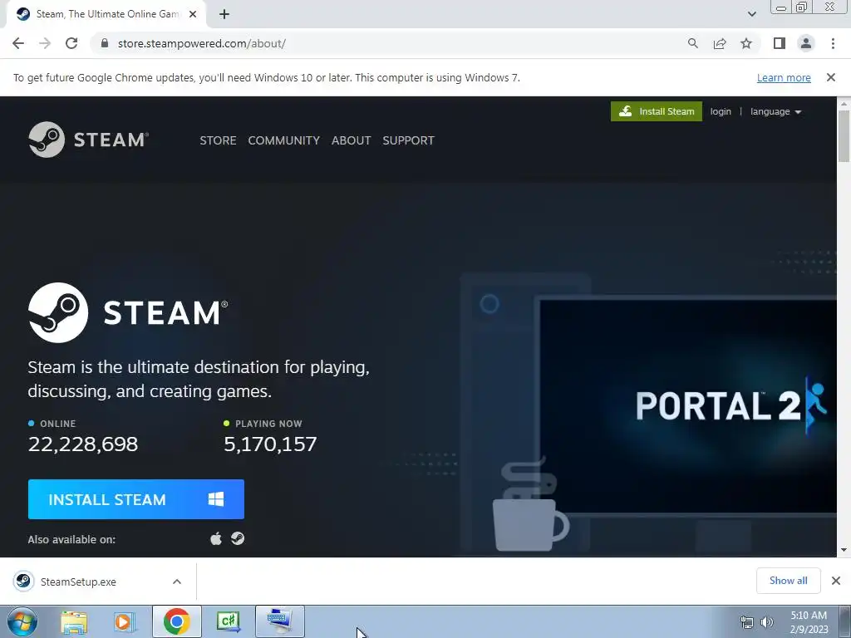Open the SteamSetup.exe download
The height and width of the screenshot is (638, 851).
click(77, 582)
